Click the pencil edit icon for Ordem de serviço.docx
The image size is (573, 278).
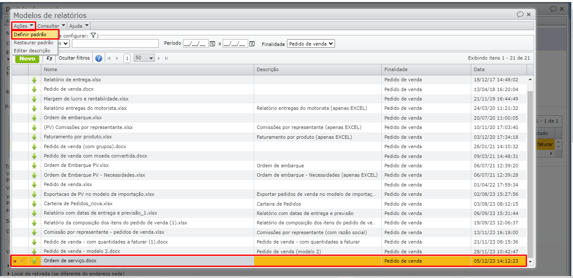point(22,261)
